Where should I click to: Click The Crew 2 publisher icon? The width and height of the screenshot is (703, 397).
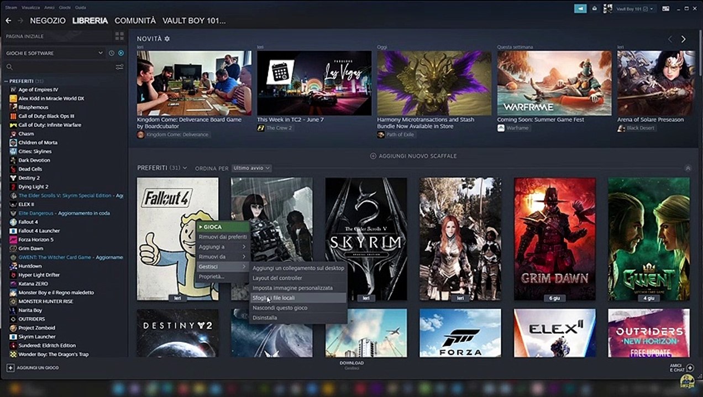click(261, 128)
